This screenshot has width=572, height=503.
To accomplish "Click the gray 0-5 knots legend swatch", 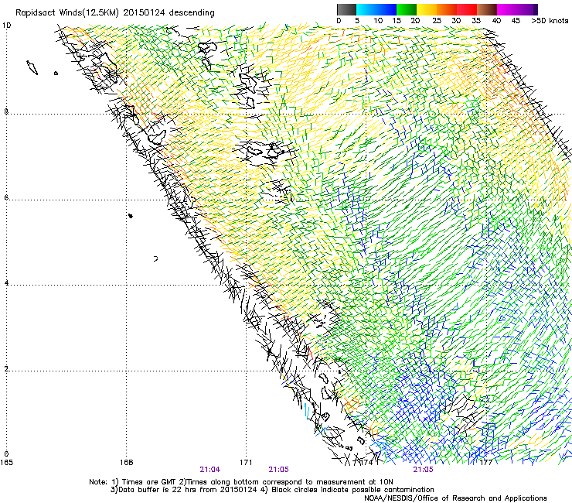I will pos(346,9).
